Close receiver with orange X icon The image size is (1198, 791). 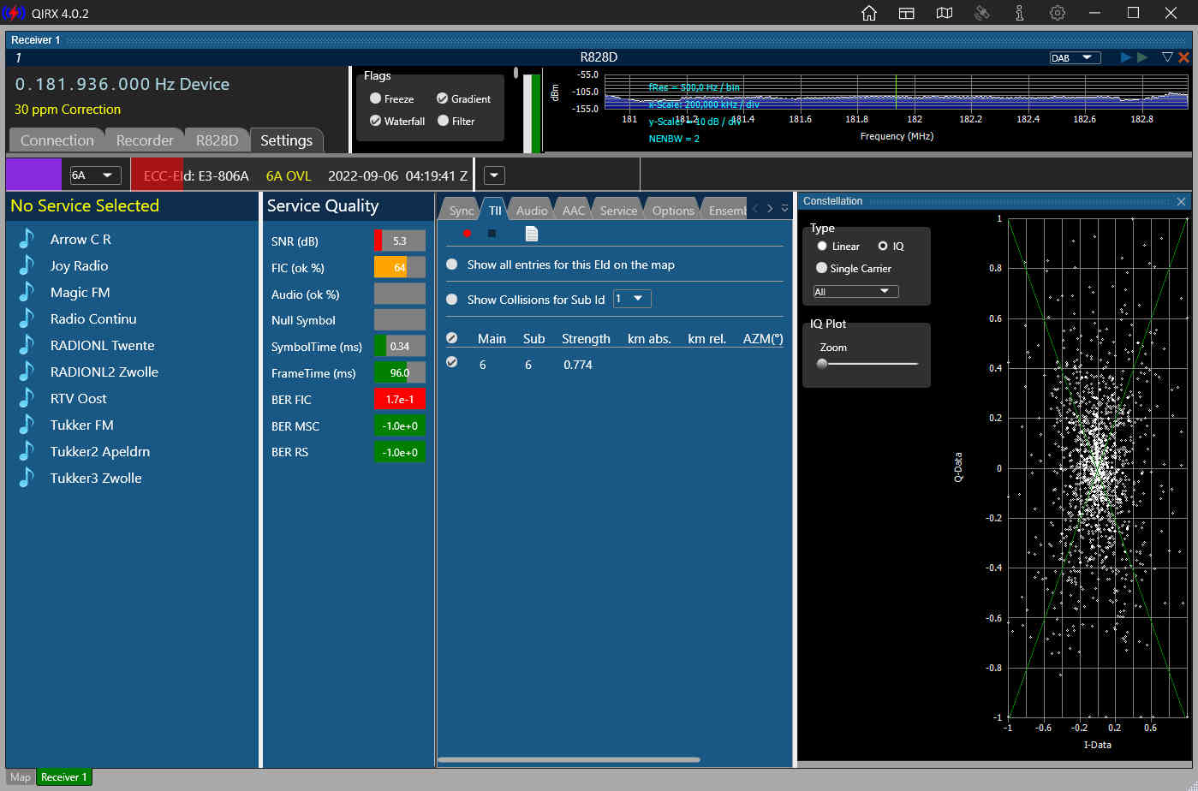coord(1184,57)
